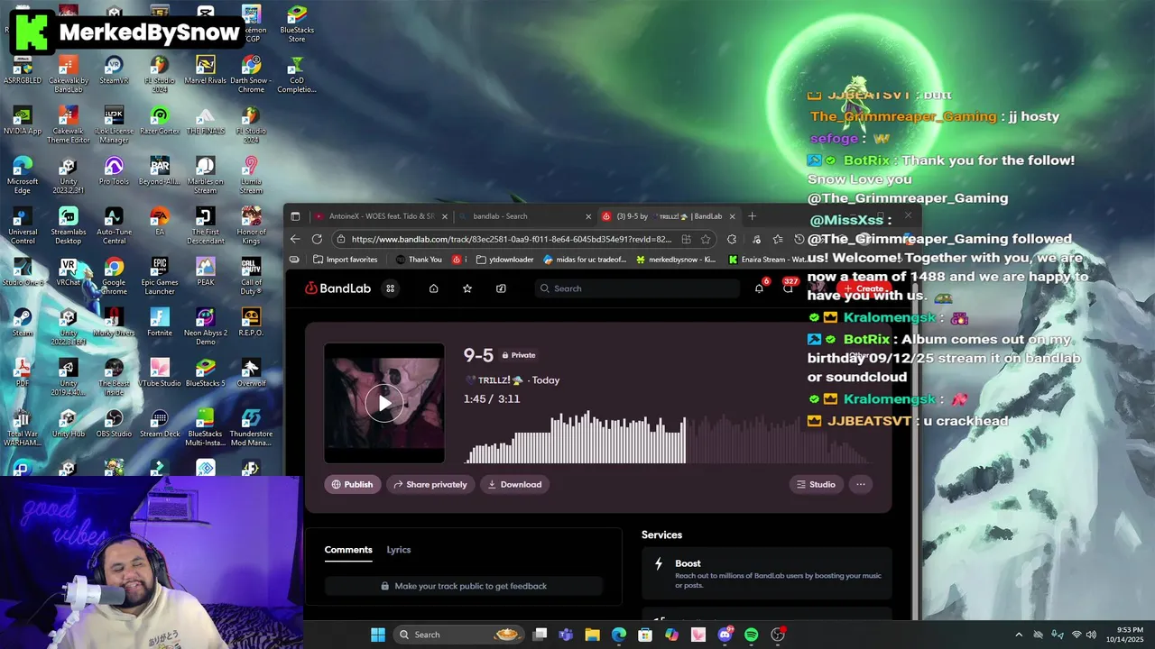Click the BandLab search field
Image resolution: width=1155 pixels, height=649 pixels.
pyautogui.click(x=637, y=288)
